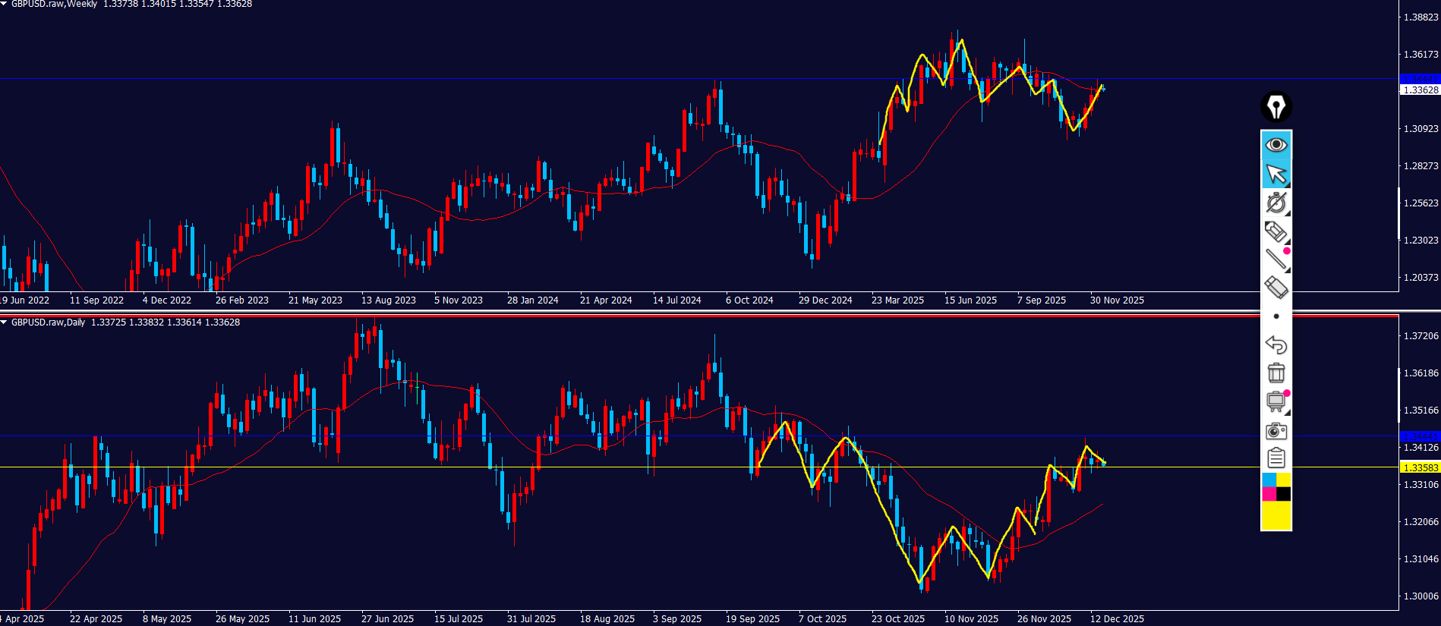Click the yellow 1.33583 price label
1441x626 pixels.
pyautogui.click(x=1419, y=467)
